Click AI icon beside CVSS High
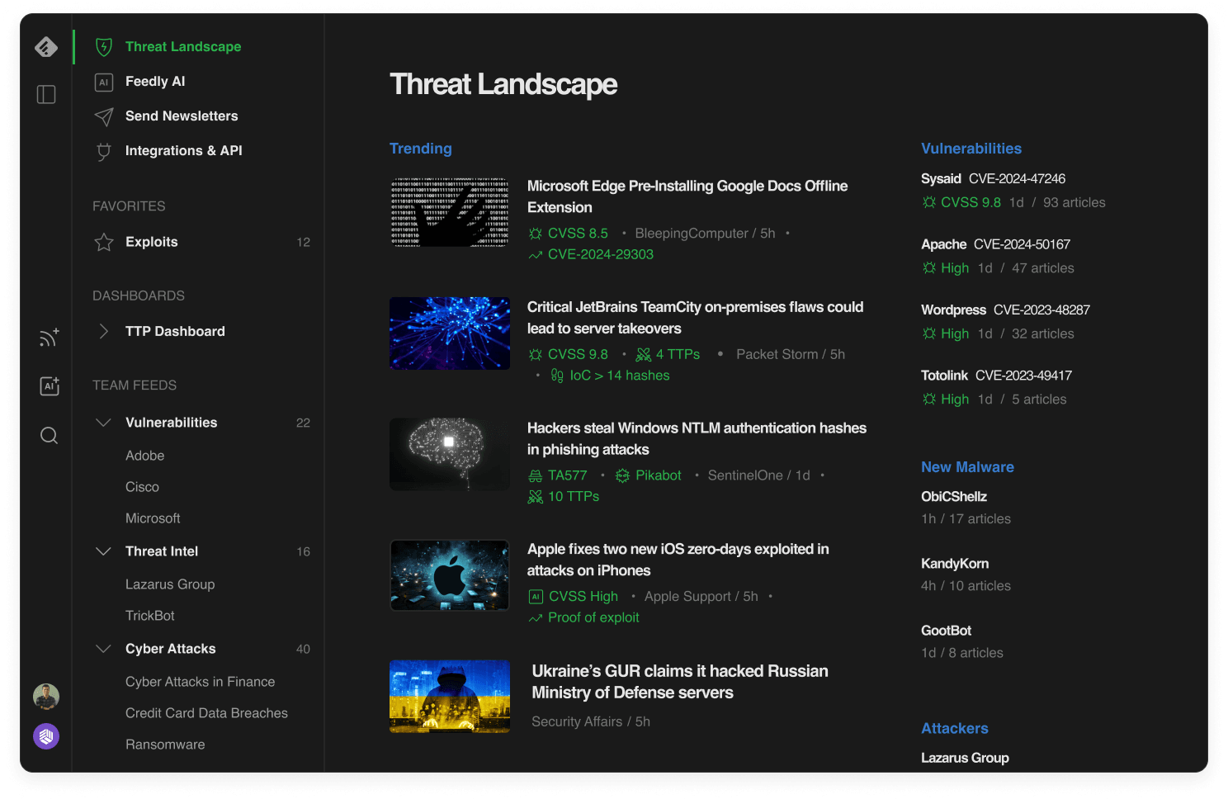 point(536,597)
